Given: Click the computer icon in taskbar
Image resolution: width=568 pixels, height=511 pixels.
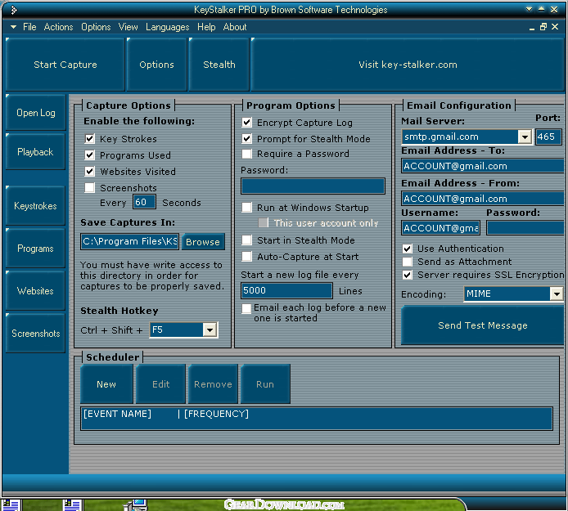Looking at the screenshot, I should [x=136, y=504].
